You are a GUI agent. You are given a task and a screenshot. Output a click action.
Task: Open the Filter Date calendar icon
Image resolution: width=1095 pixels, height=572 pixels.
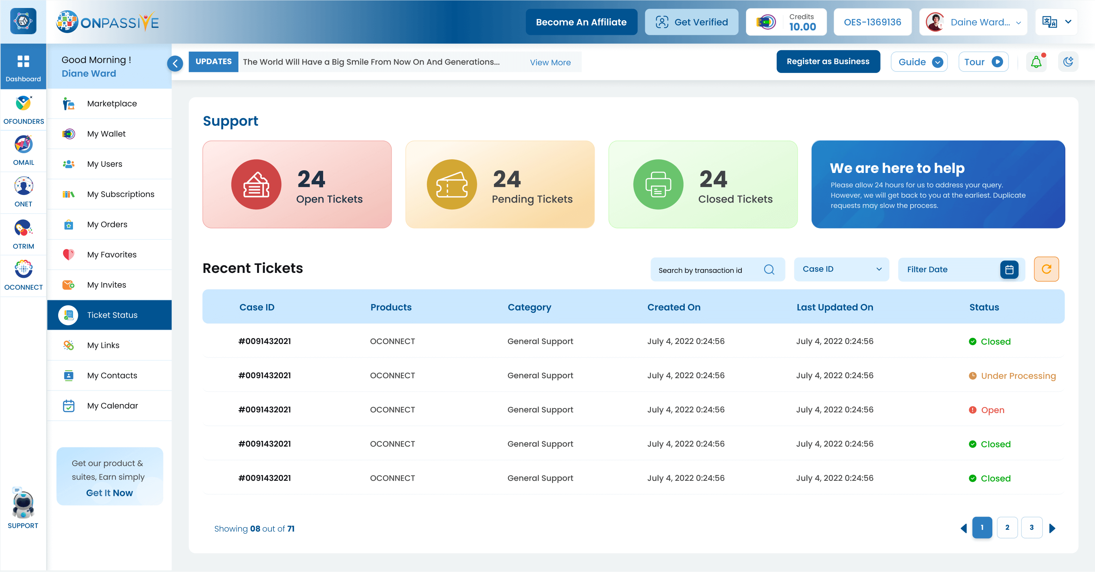[x=1009, y=269]
